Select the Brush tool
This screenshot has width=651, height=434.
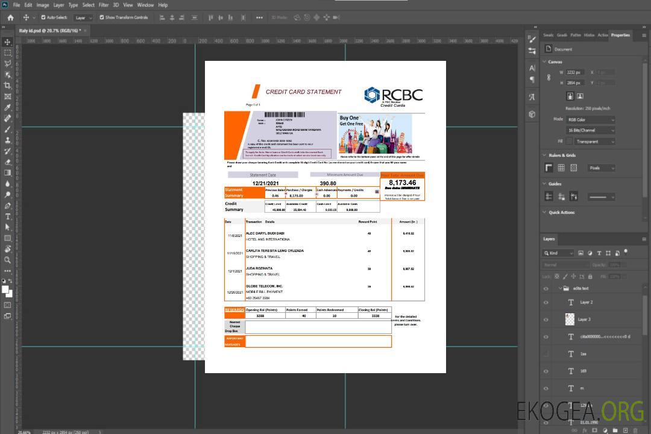point(7,129)
